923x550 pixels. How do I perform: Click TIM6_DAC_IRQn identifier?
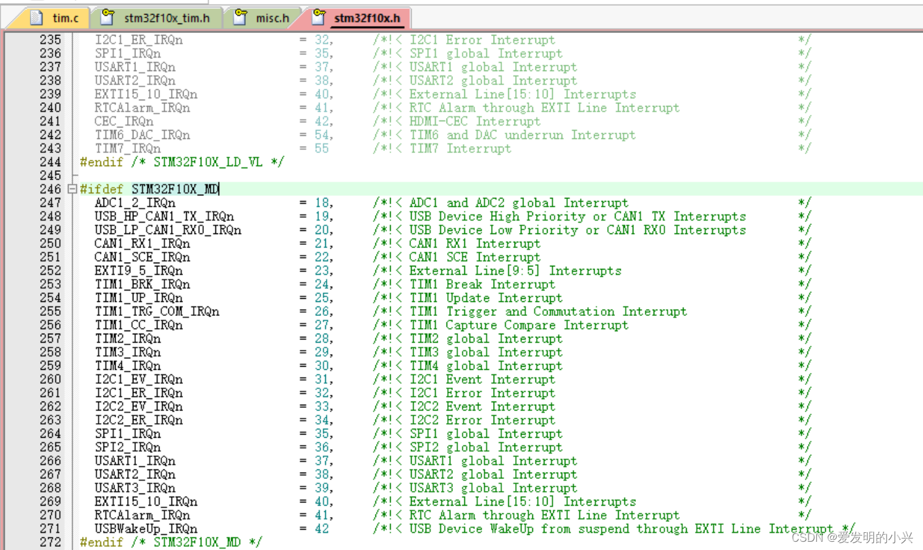(x=142, y=135)
